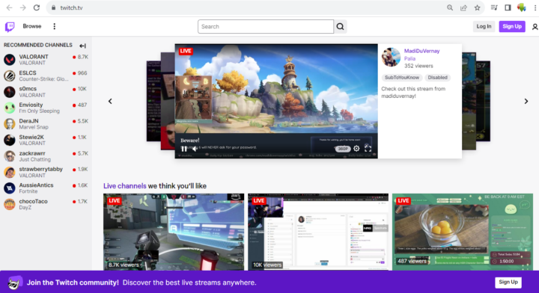This screenshot has width=539, height=293.
Task: Collapse the recommended channels sidebar arrow
Action: tap(82, 46)
